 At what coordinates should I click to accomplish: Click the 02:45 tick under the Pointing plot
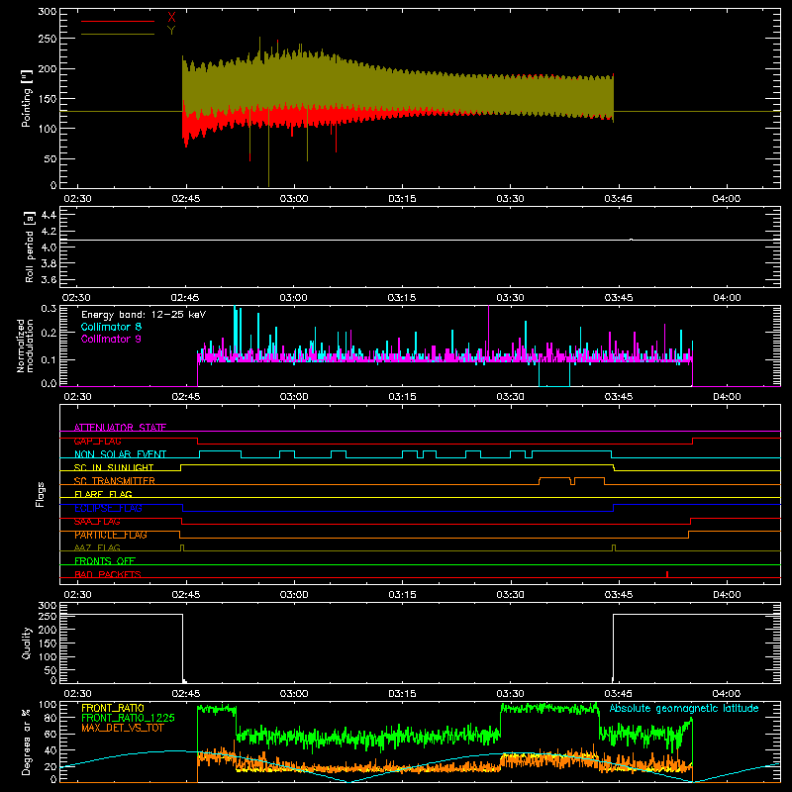tap(186, 199)
